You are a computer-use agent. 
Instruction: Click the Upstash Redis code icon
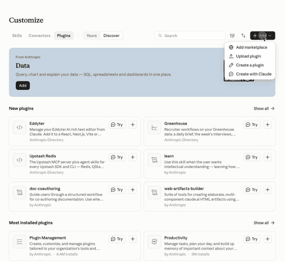[x=19, y=160]
